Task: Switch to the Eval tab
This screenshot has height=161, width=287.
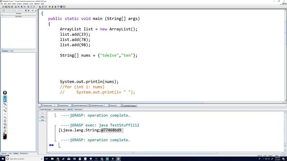Action: click(12, 51)
